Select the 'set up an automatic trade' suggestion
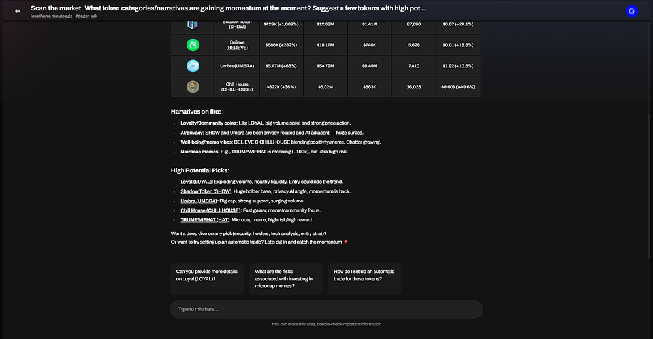This screenshot has width=653, height=339. [x=364, y=275]
